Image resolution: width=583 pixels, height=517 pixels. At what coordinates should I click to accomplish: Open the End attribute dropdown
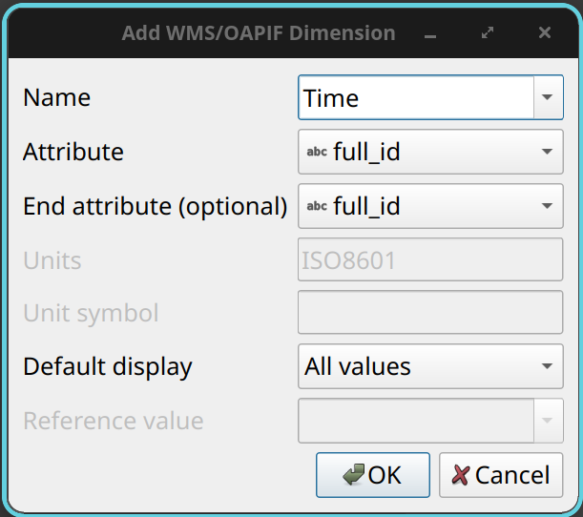click(x=430, y=206)
